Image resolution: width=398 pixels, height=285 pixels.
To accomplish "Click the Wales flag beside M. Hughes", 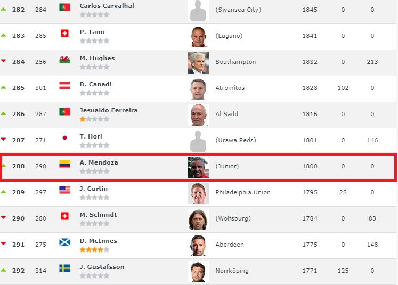I will pos(64,60).
